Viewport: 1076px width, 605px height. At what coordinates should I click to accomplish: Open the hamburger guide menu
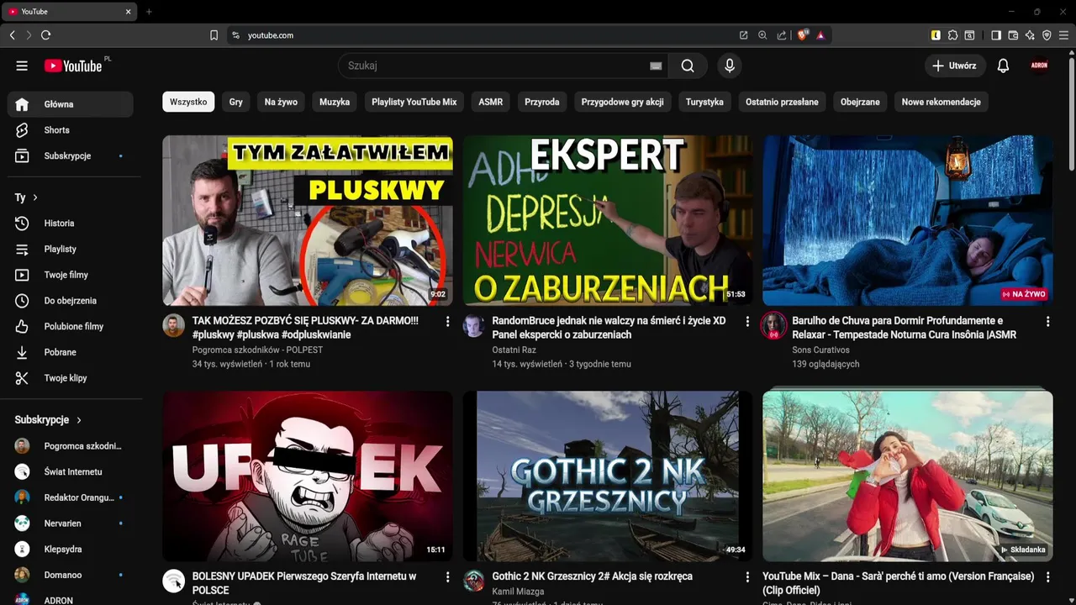click(x=22, y=66)
